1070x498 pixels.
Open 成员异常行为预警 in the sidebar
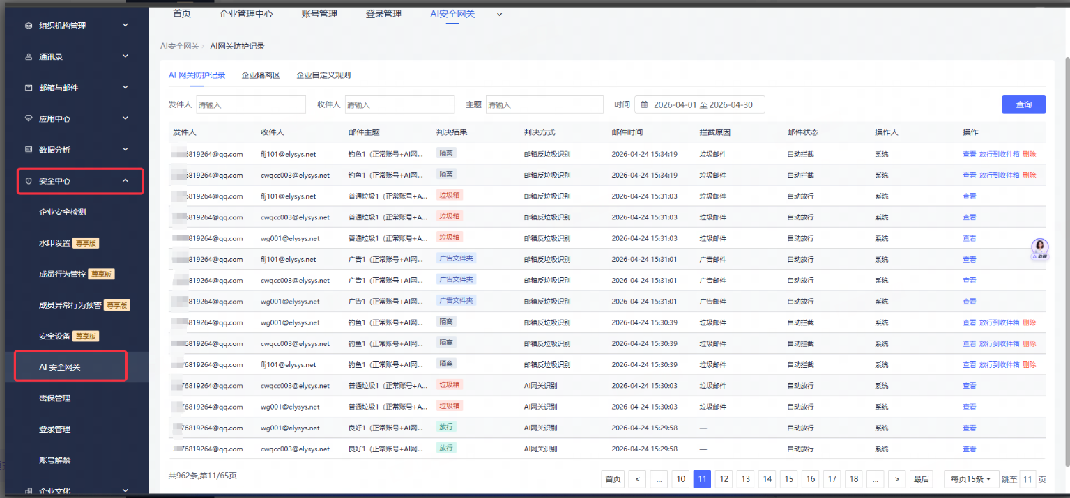pos(70,305)
